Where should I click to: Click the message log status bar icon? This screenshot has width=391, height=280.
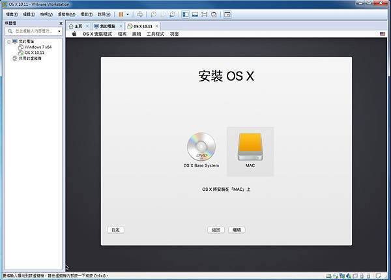[x=378, y=276]
